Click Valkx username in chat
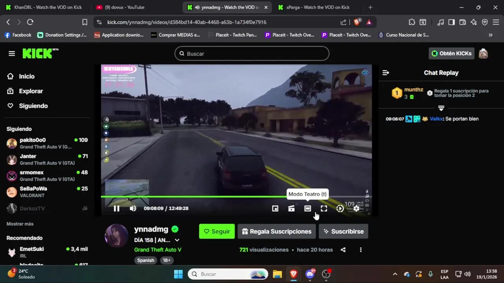 [x=436, y=119]
